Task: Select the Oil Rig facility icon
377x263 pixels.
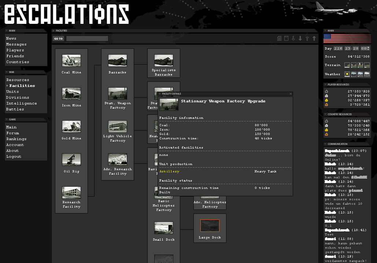Action: [71, 160]
